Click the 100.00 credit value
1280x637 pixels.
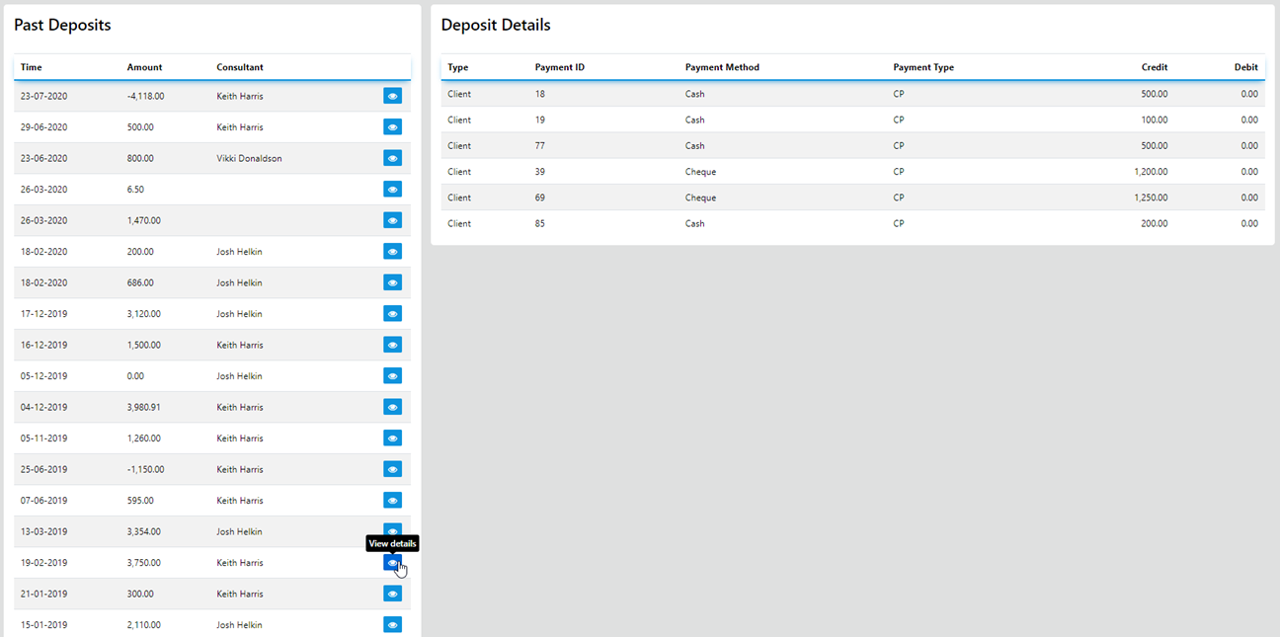[x=1155, y=119]
